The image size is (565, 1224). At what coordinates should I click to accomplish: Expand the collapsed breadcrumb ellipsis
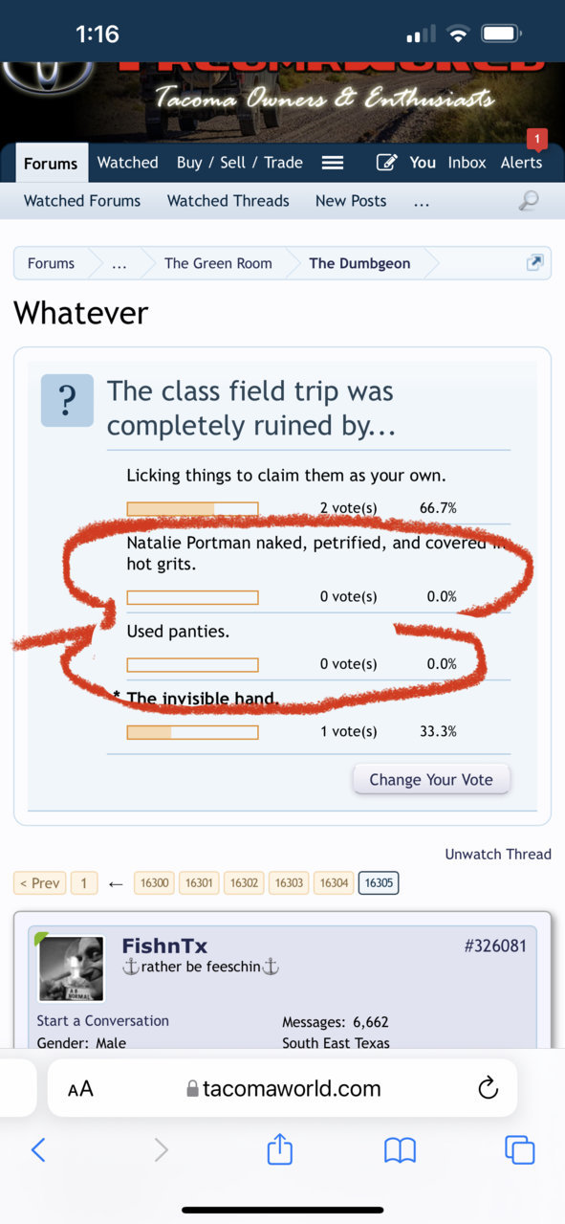[119, 264]
